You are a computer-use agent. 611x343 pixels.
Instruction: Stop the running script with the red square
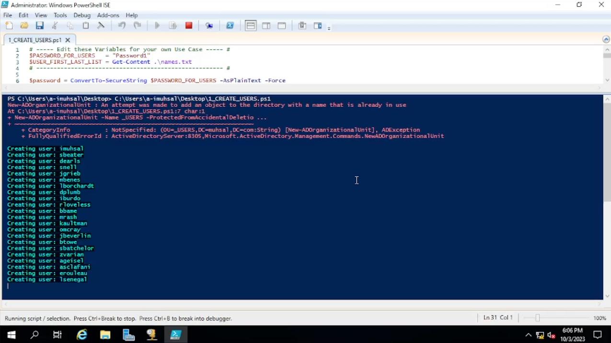189,26
